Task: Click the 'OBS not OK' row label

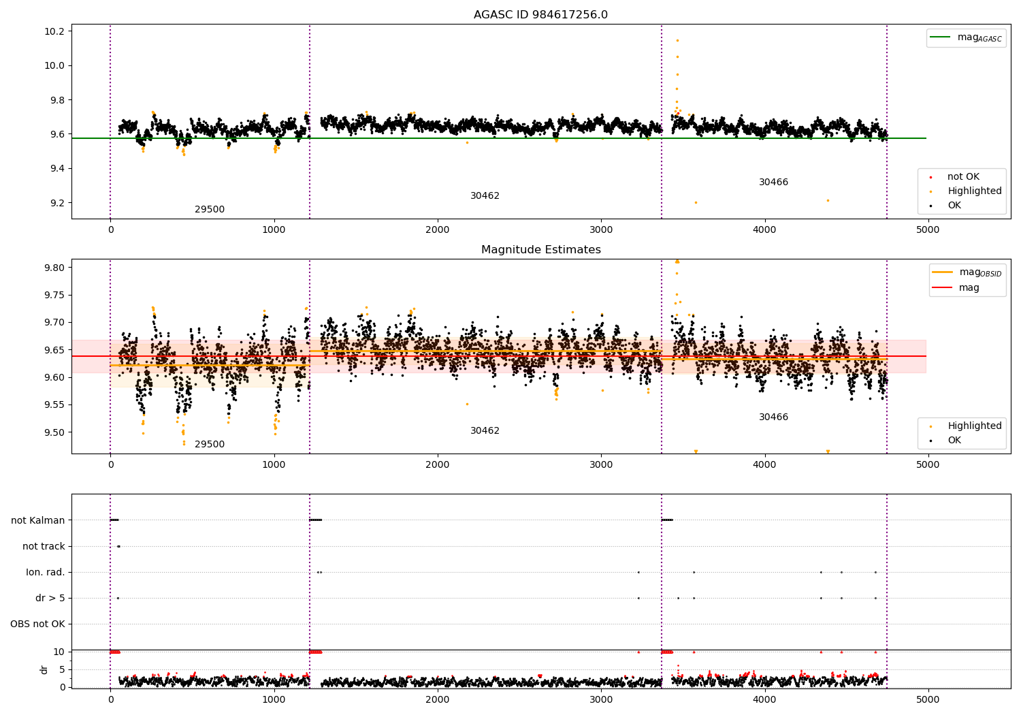Action: 37,624
